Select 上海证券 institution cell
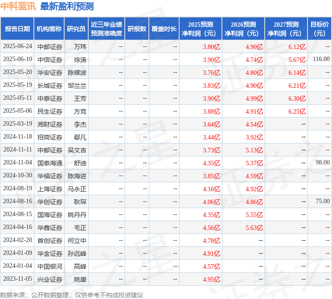Image resolution: width=332 pixels, height=299 pixels. pyautogui.click(x=50, y=188)
